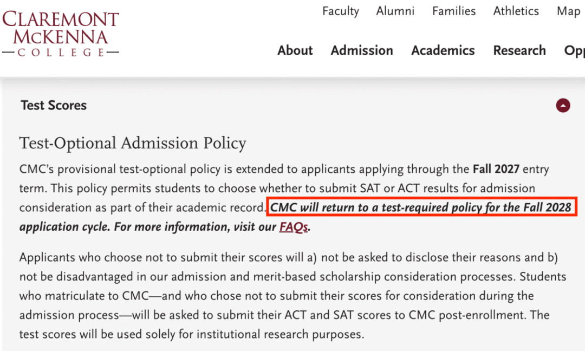Open the Academics main menu item
The width and height of the screenshot is (585, 351).
(443, 50)
